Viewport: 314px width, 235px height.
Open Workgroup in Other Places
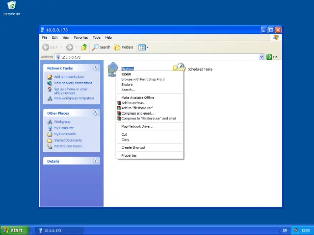[x=62, y=122]
